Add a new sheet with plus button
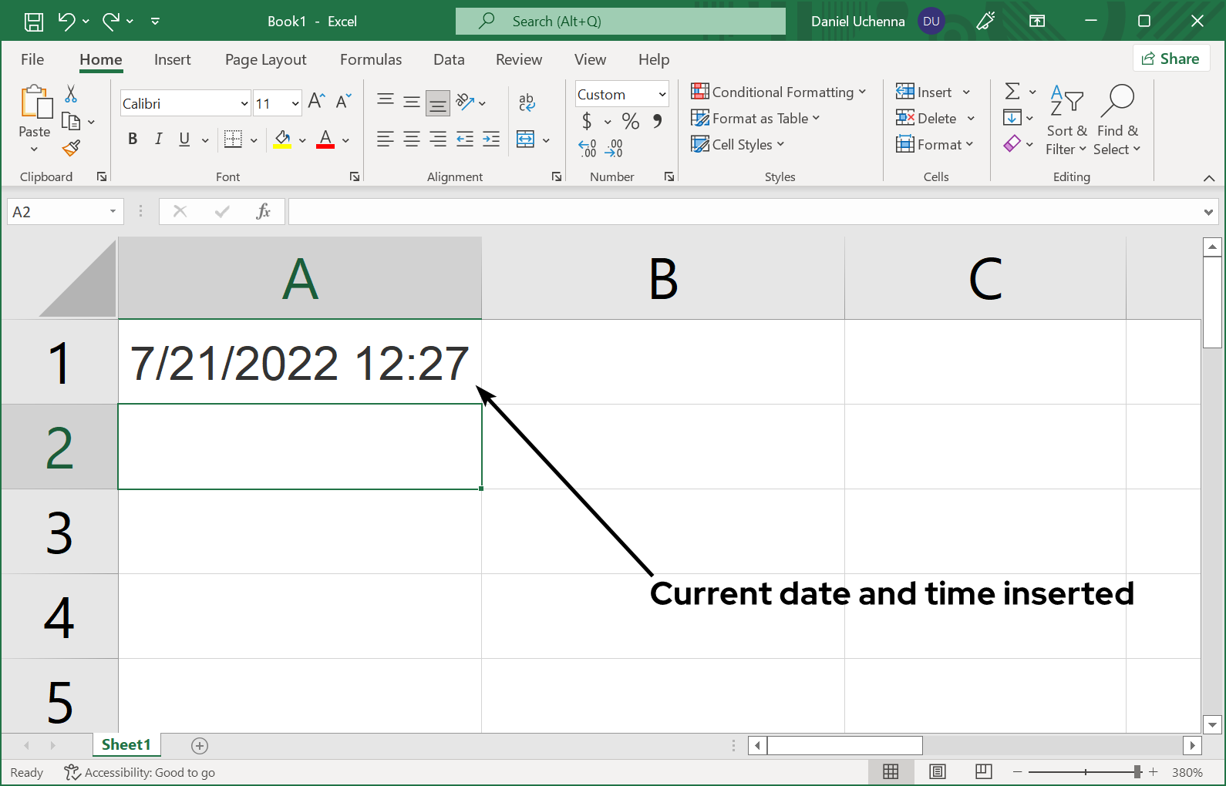This screenshot has width=1226, height=786. coord(200,745)
